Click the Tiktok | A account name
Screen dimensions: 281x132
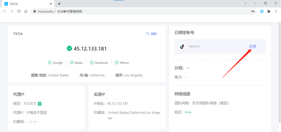click(x=194, y=47)
